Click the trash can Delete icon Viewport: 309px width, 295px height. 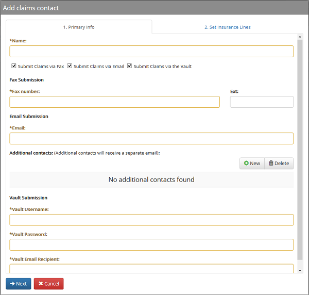tap(271, 163)
